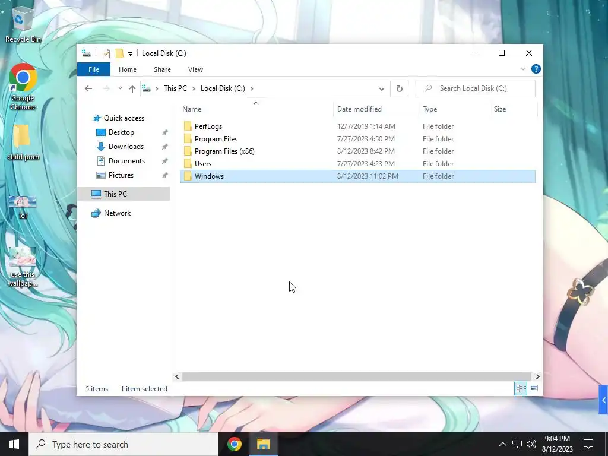Click the horizontal scrollbar left arrow

(177, 376)
